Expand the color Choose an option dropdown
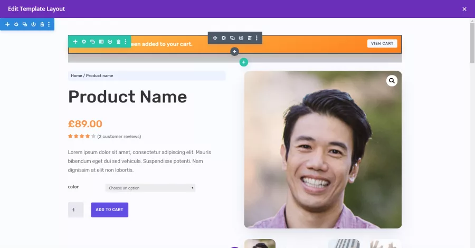The height and width of the screenshot is (248, 475). pos(150,188)
